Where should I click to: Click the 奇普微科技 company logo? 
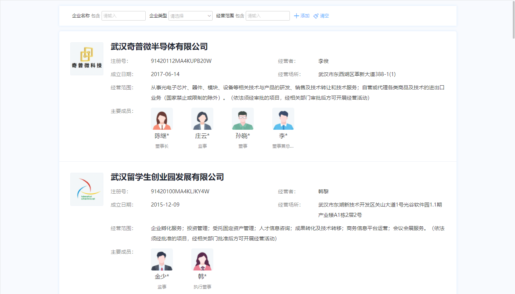(86, 59)
